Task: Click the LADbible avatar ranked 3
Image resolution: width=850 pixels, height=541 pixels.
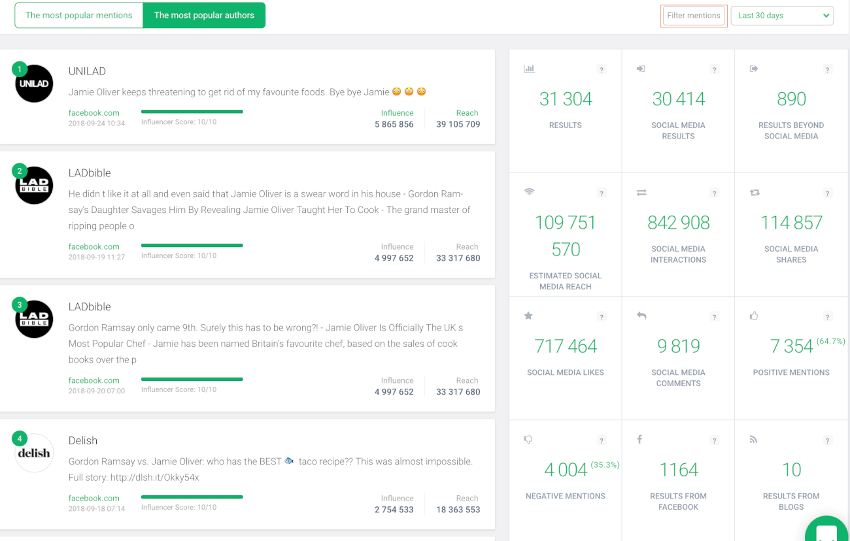Action: pos(34,319)
